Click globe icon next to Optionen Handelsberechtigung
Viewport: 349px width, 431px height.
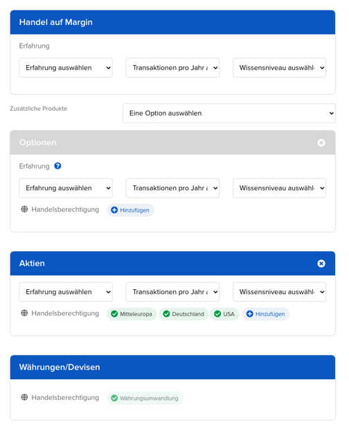(24, 209)
